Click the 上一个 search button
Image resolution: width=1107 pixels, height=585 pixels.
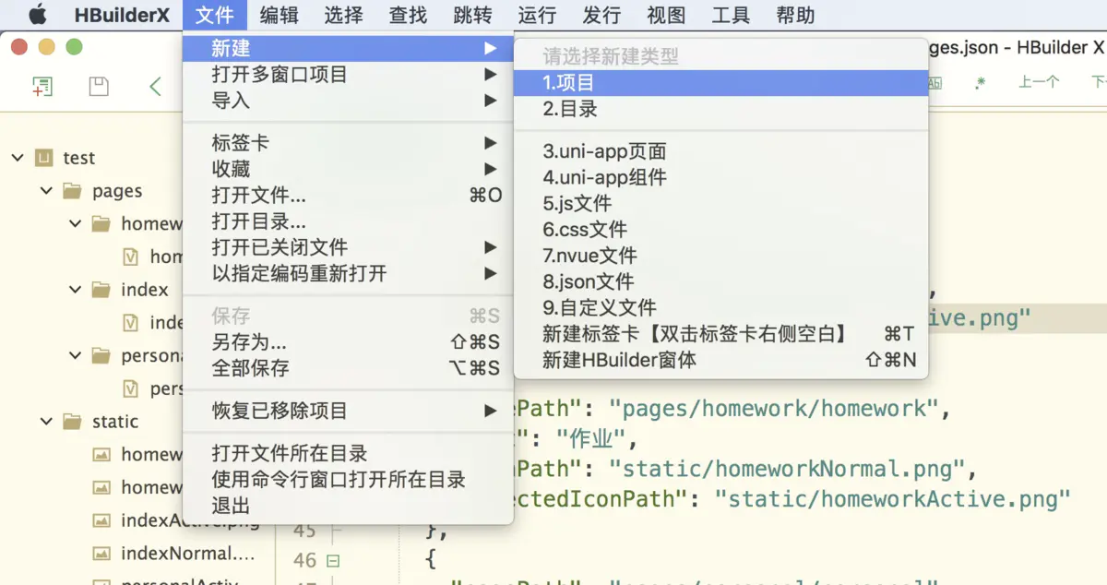(x=1039, y=82)
